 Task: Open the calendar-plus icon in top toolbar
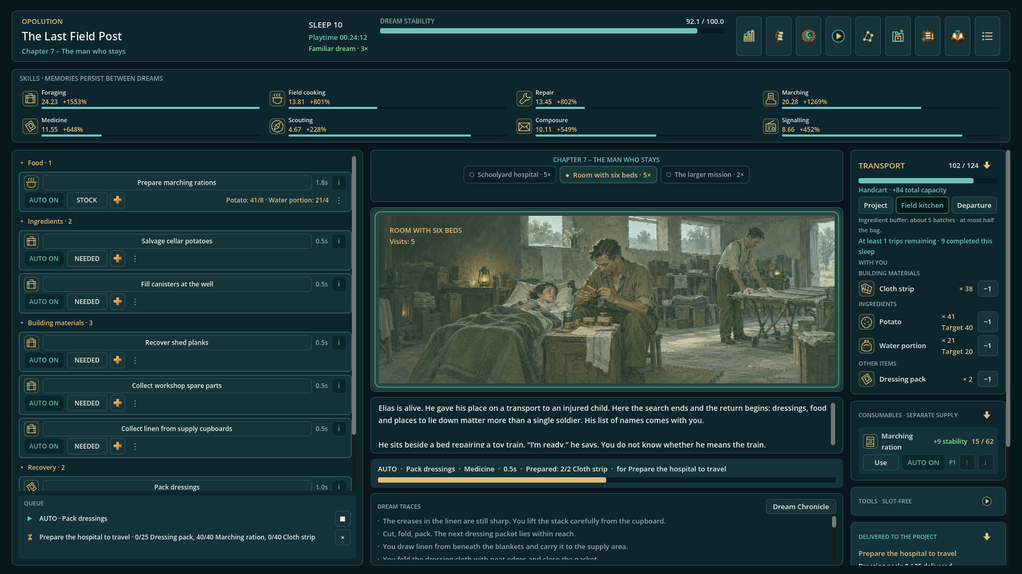click(897, 36)
